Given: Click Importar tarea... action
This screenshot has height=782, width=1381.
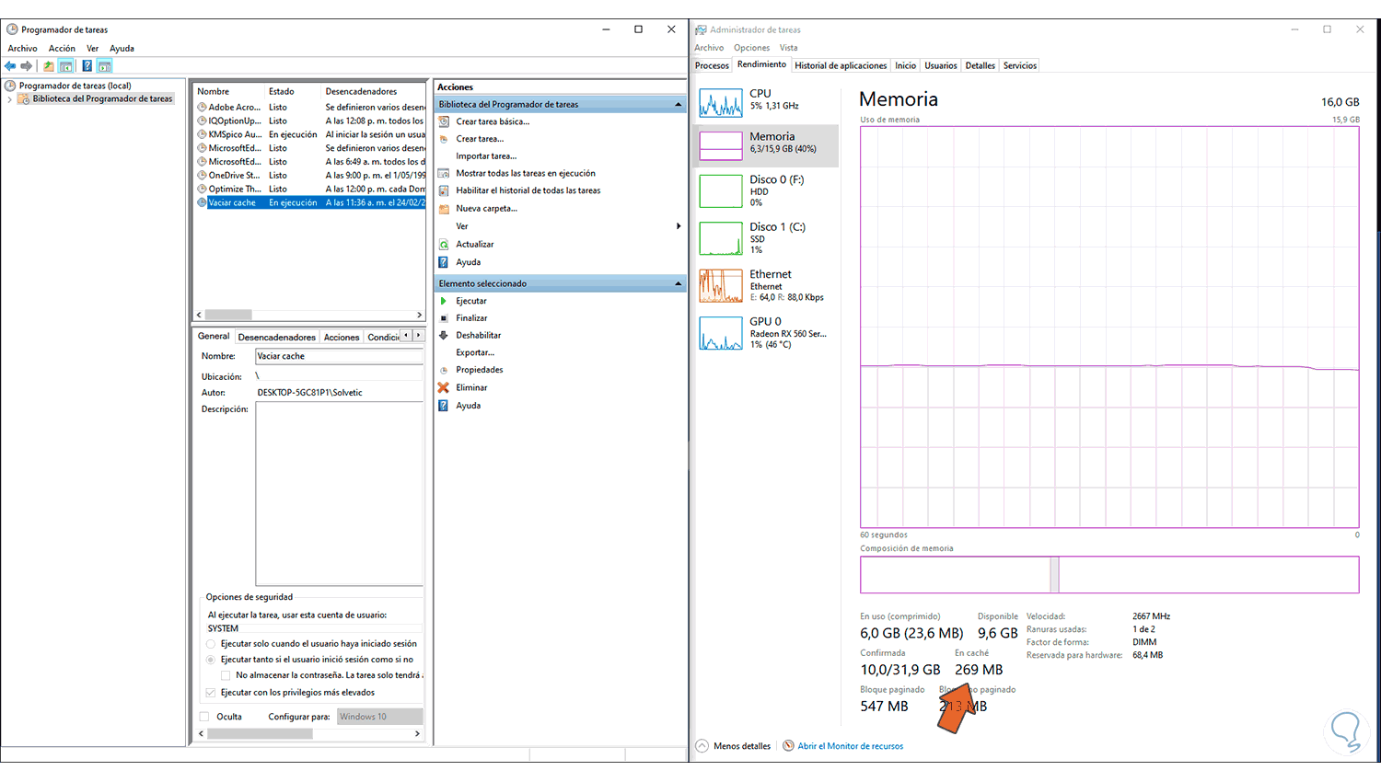Looking at the screenshot, I should click(486, 156).
